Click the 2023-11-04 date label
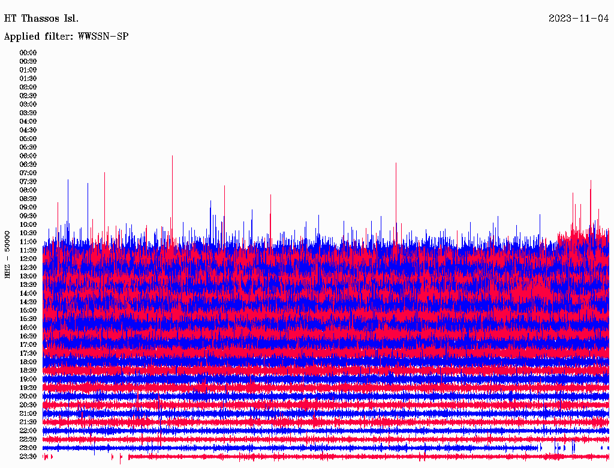This screenshot has height=468, width=614. (x=578, y=19)
